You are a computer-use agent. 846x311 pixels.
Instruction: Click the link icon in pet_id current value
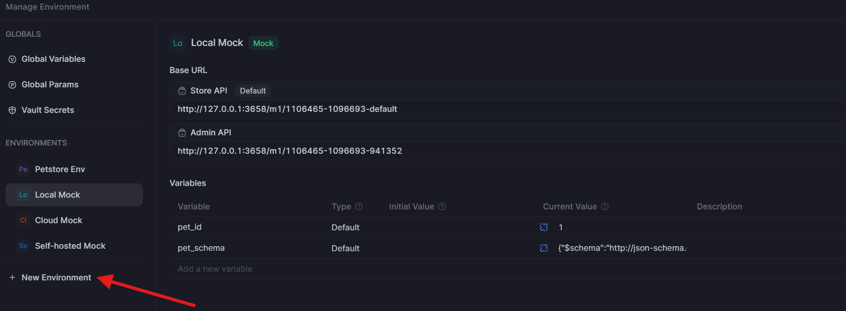(544, 227)
